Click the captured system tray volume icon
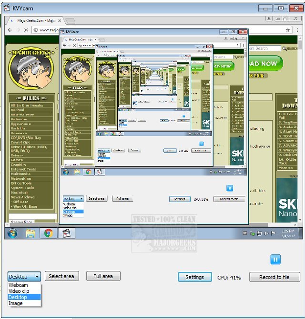This screenshot has height=319, width=305. [x=266, y=233]
